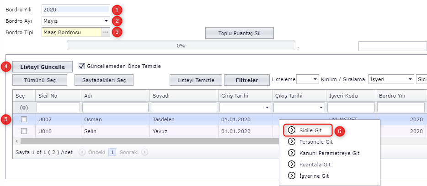Click the arrow icon next to Sicile Git
Viewport: 427px width, 186px height.
point(292,130)
